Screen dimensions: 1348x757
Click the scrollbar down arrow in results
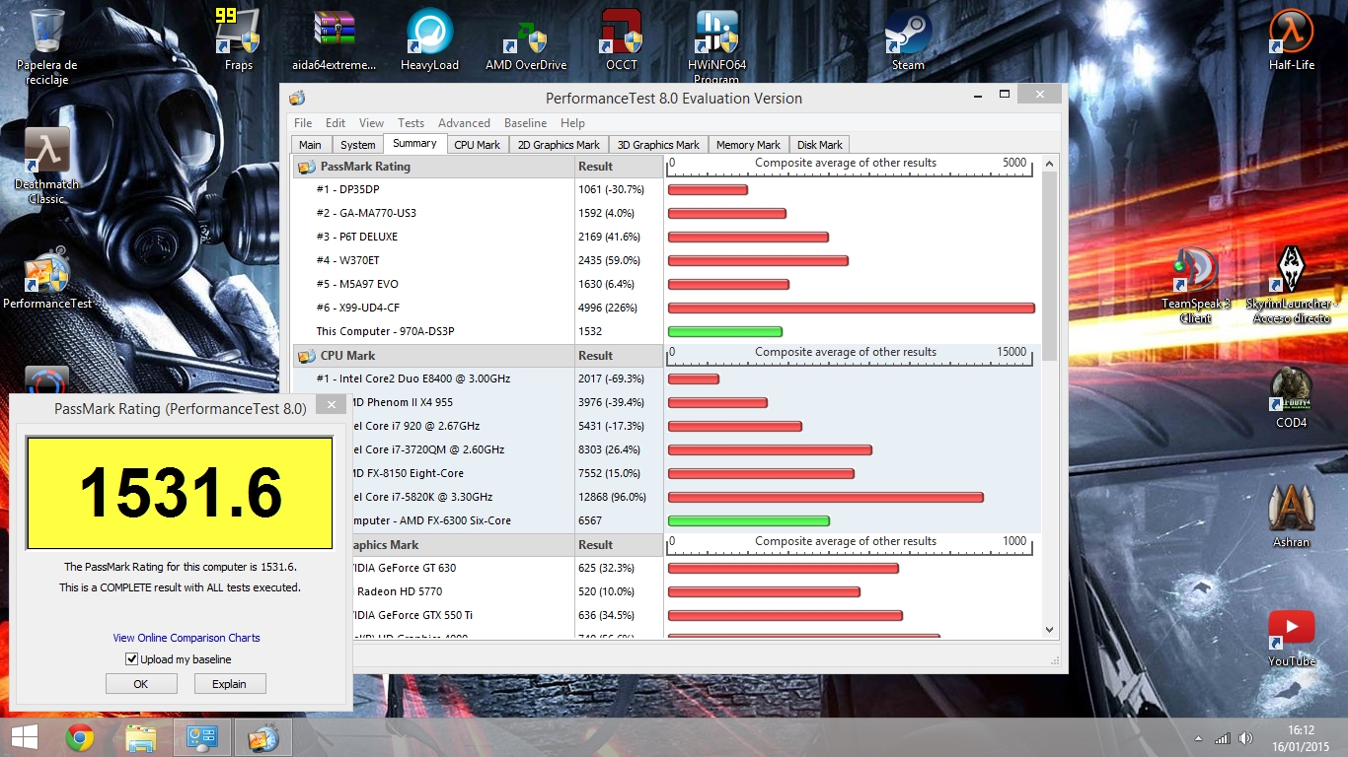coord(1049,630)
